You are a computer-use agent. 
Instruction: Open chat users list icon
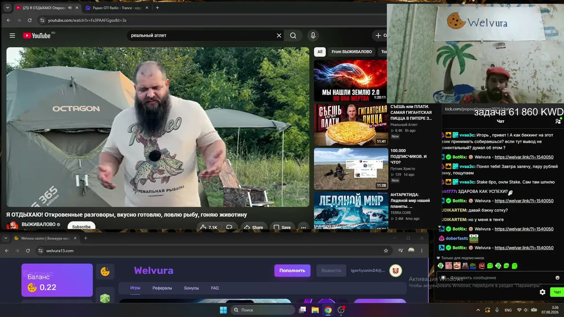point(558,121)
